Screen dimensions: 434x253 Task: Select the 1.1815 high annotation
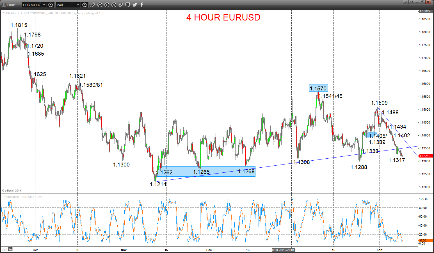(19, 25)
